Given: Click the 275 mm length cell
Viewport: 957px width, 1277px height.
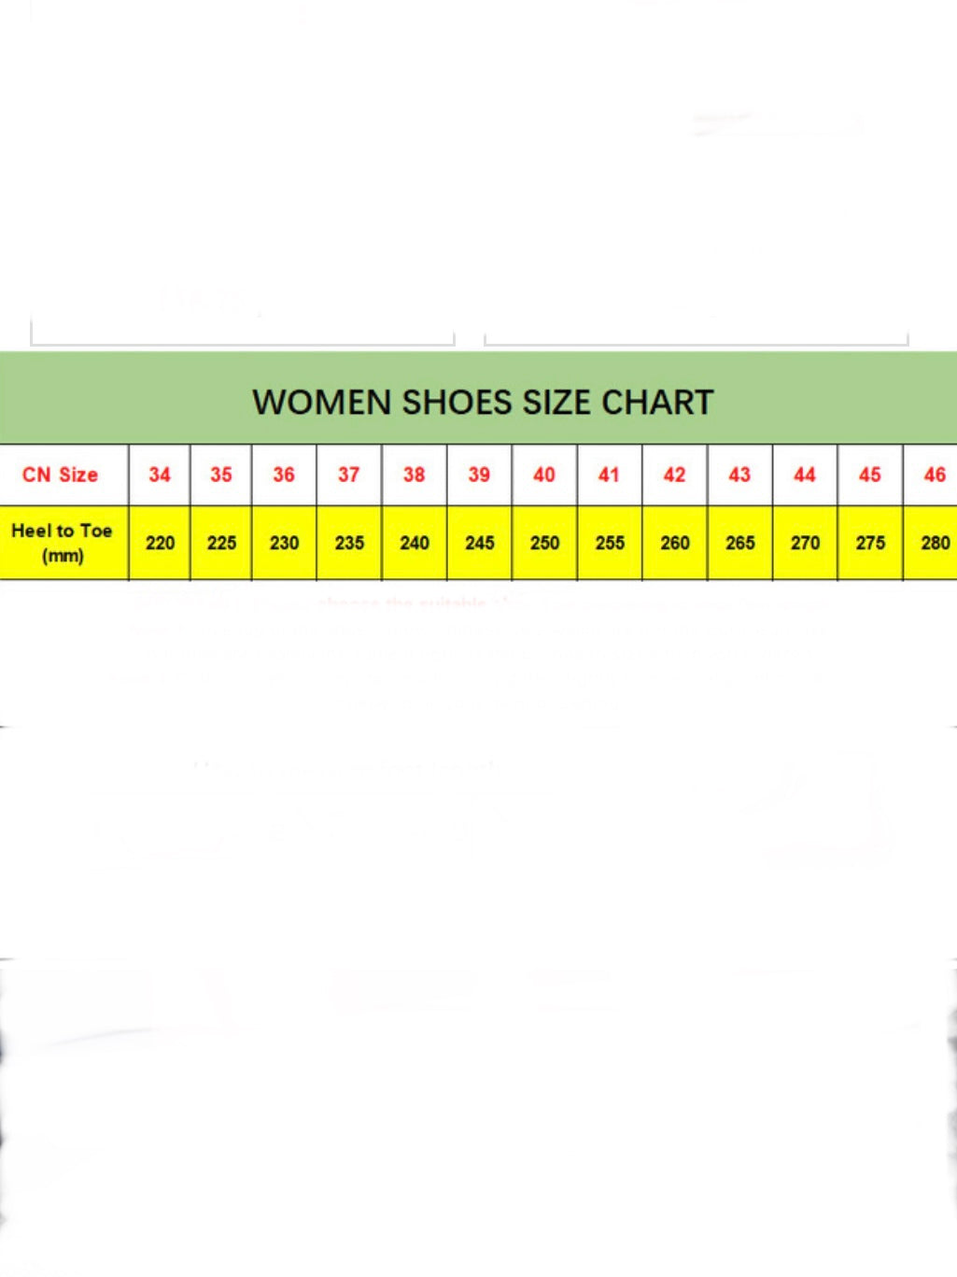Looking at the screenshot, I should coord(870,543).
